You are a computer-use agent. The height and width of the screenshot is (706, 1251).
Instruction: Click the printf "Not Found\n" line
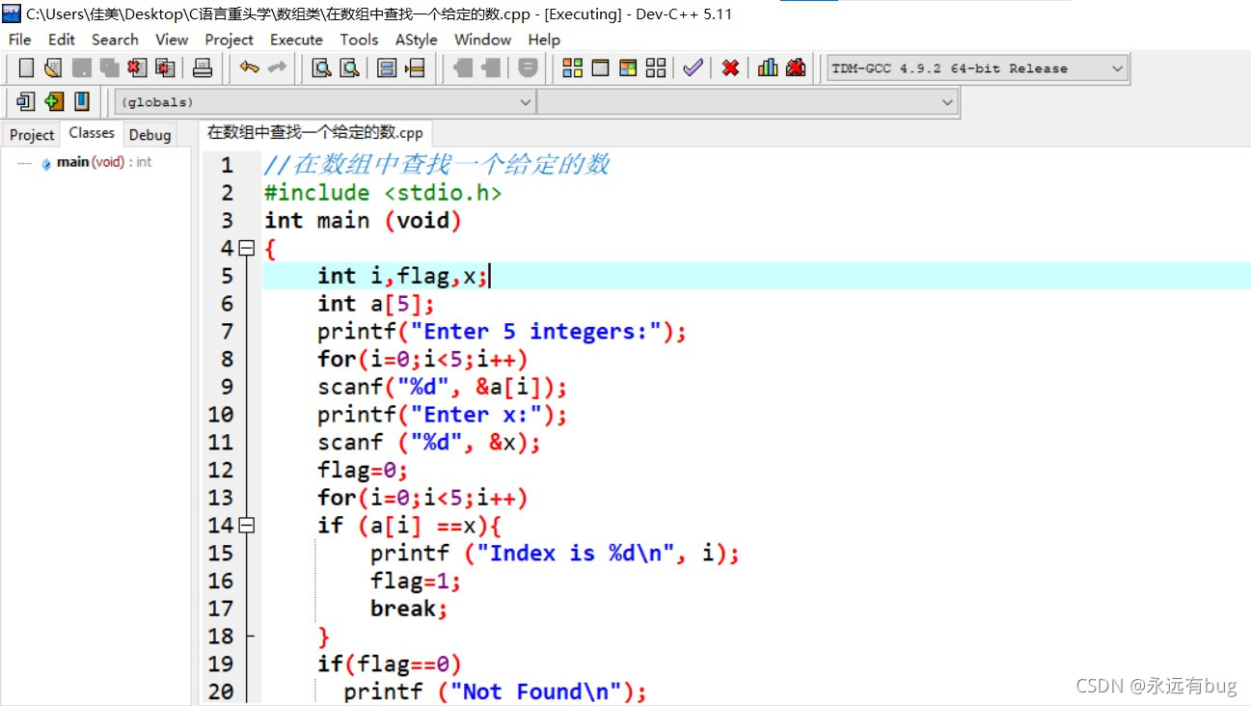(x=495, y=692)
